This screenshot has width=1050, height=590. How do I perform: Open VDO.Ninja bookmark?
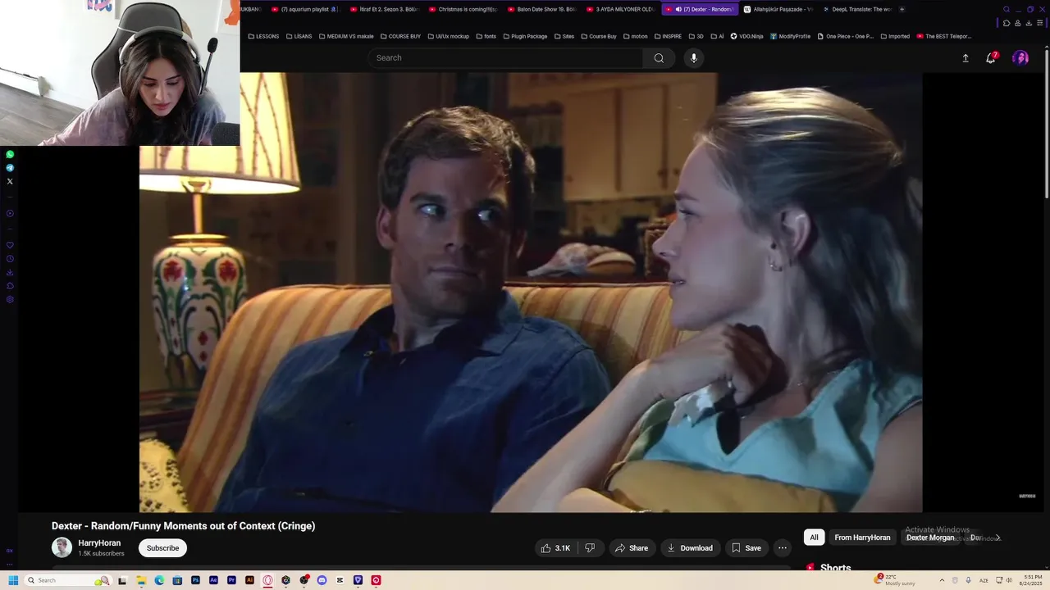746,36
